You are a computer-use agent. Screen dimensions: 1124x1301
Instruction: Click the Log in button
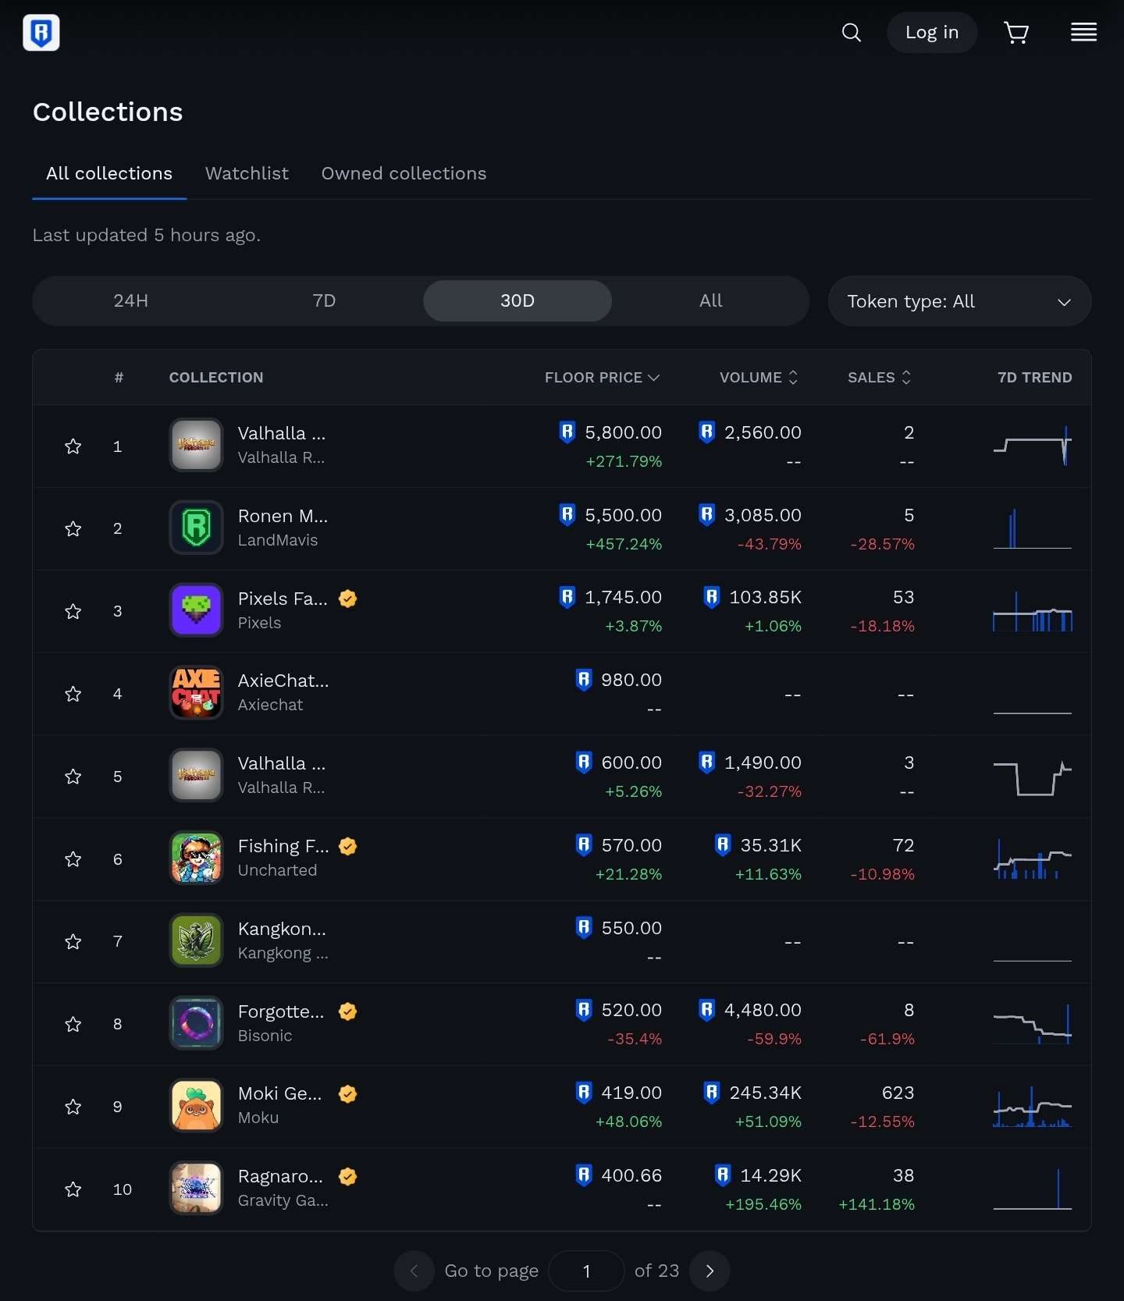[x=931, y=33]
